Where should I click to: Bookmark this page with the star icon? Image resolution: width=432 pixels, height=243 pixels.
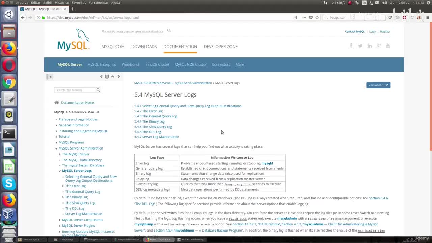point(317,17)
